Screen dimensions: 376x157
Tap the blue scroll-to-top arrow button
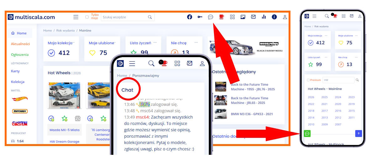click(358, 133)
